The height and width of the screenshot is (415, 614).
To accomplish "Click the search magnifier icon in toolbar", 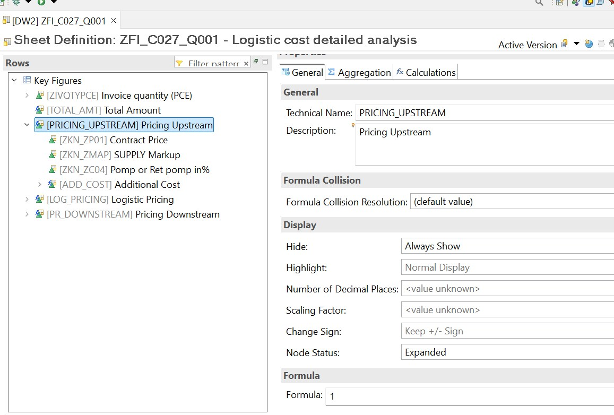I will pos(539,3).
